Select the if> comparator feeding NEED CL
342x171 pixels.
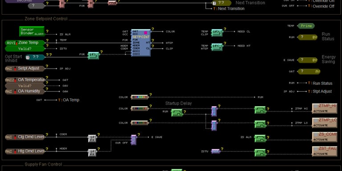pyautogui.click(x=217, y=33)
